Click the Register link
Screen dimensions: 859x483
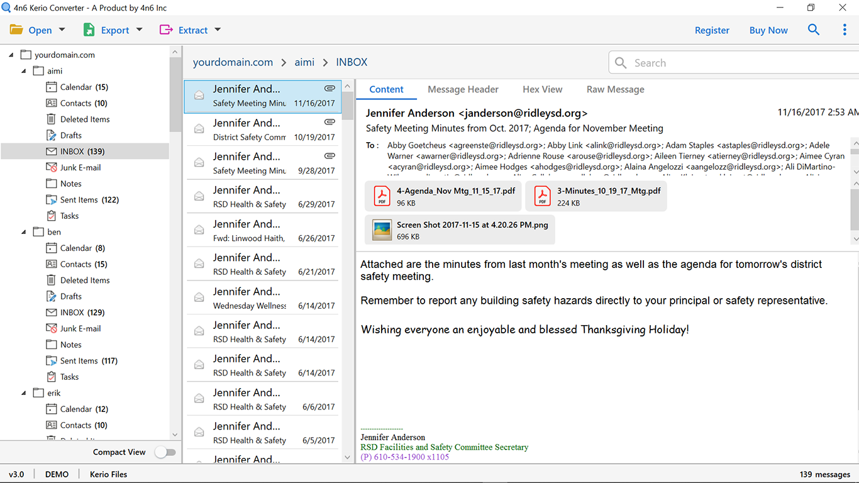pos(712,30)
